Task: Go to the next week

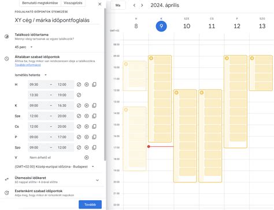Action: point(142,5)
